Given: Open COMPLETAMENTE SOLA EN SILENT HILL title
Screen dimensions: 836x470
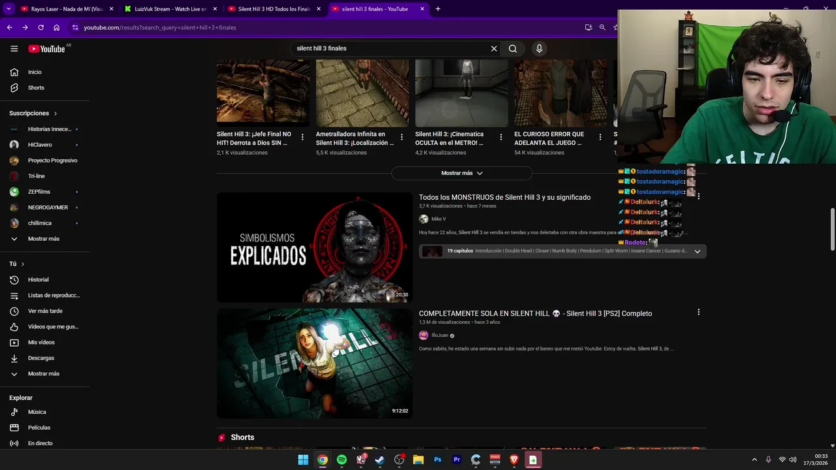Looking at the screenshot, I should tap(535, 313).
